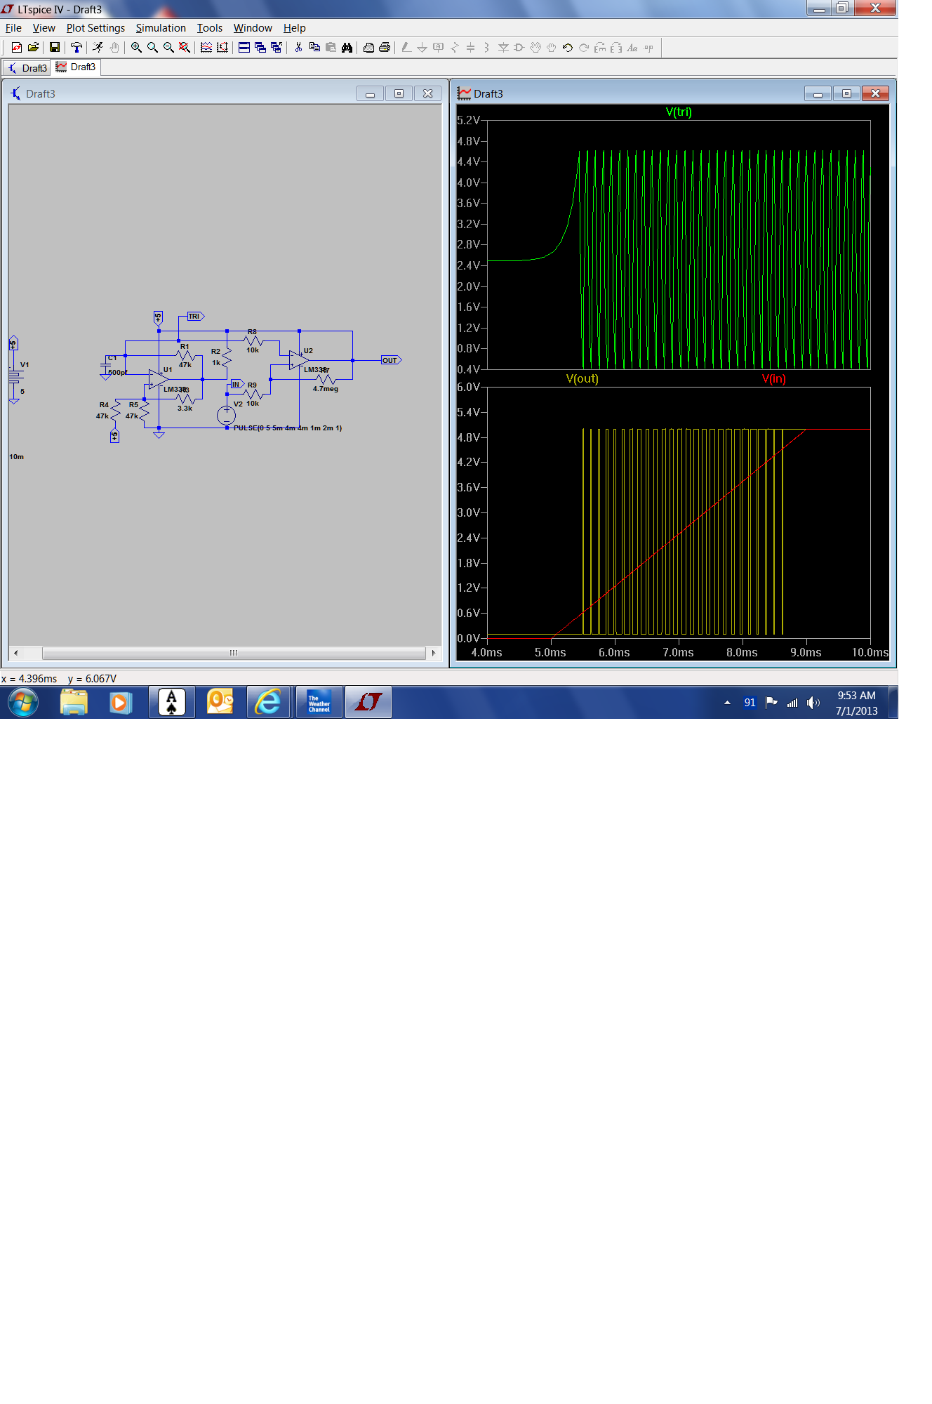Click the Copy toolbar icon
The width and height of the screenshot is (932, 1404).
[314, 48]
